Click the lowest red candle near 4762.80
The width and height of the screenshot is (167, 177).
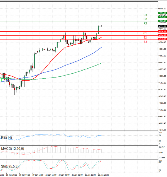click(14, 89)
